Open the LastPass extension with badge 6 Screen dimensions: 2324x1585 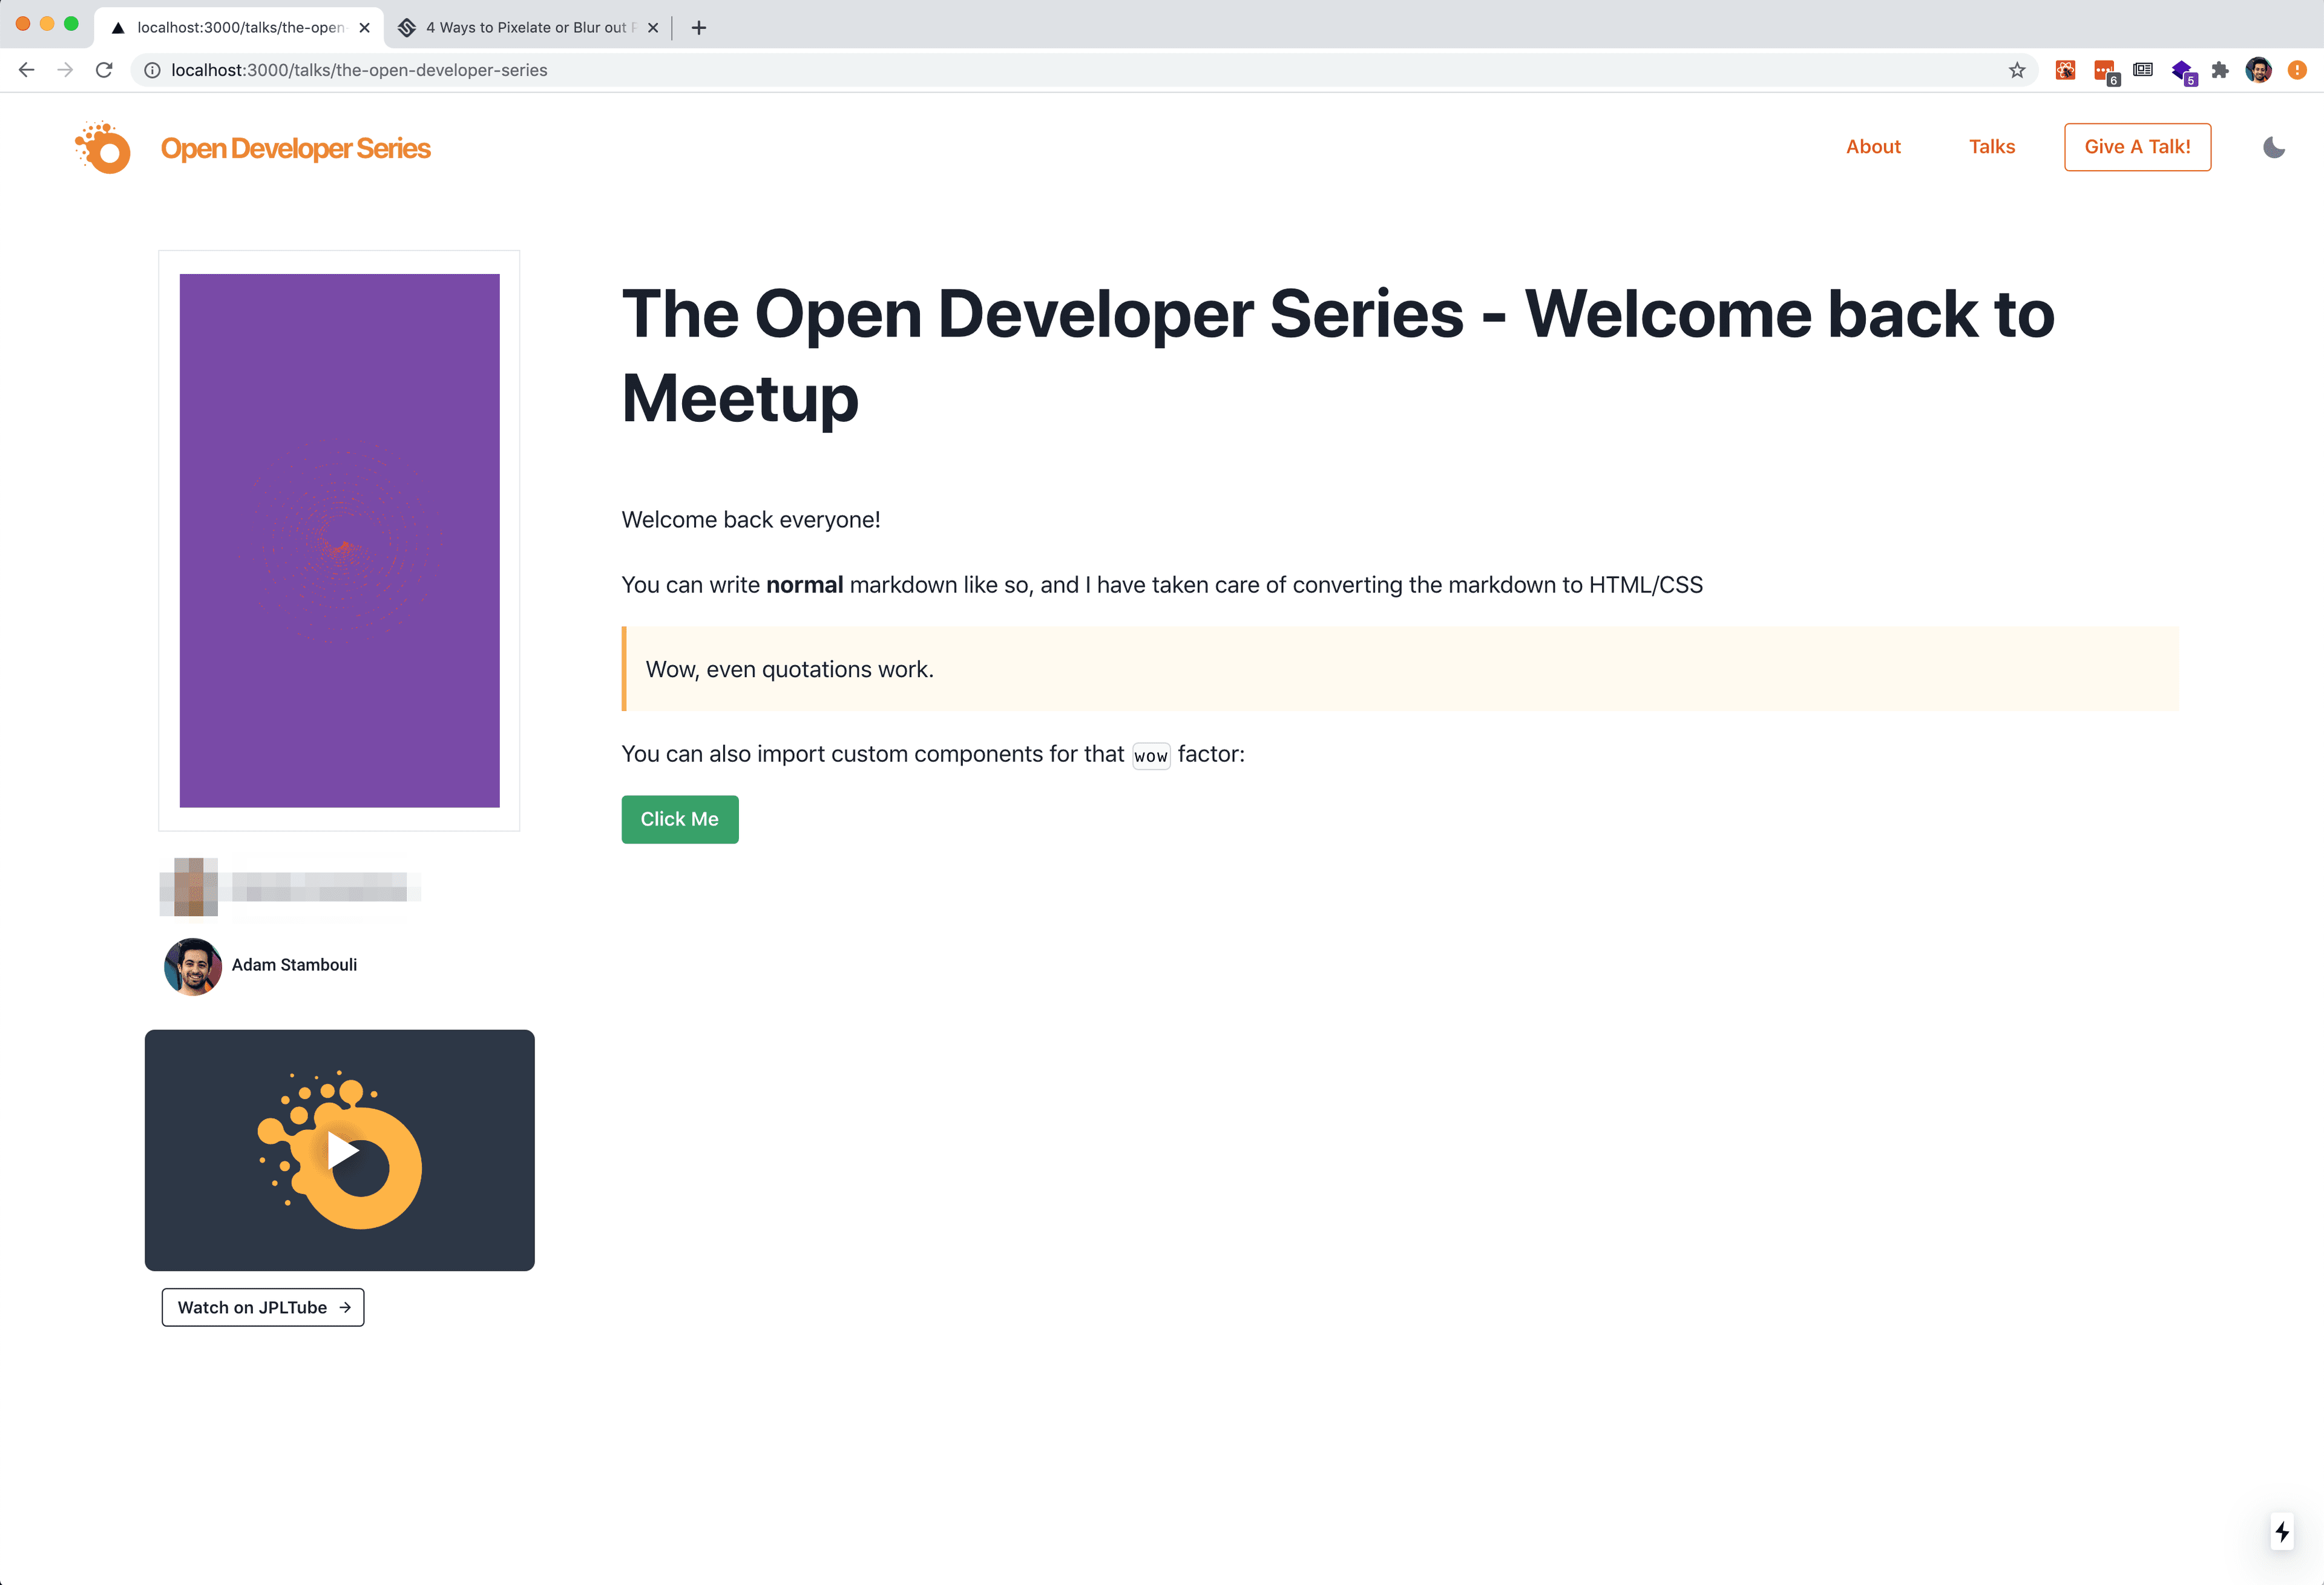coord(2104,71)
